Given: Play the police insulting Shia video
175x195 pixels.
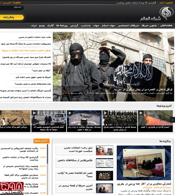Looking at the screenshot, I should (x=49, y=118).
